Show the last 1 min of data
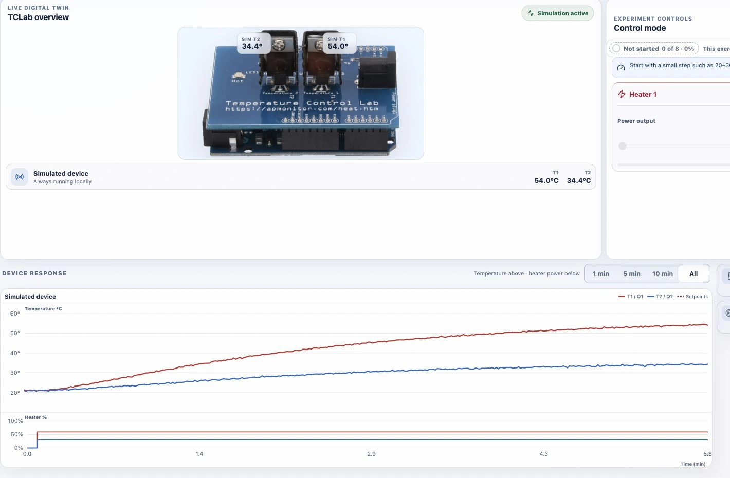Image resolution: width=730 pixels, height=478 pixels. [x=600, y=274]
